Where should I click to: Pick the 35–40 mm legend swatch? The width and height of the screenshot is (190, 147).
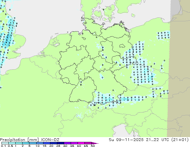[74, 143]
